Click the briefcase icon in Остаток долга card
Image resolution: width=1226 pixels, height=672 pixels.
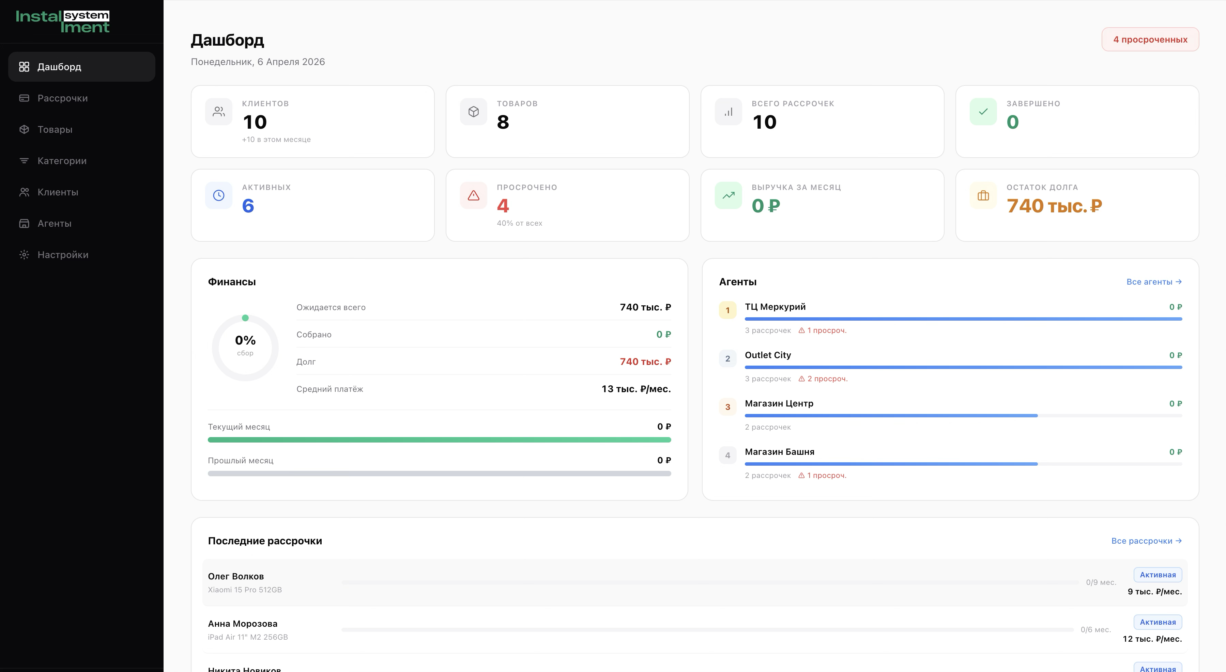click(x=983, y=195)
